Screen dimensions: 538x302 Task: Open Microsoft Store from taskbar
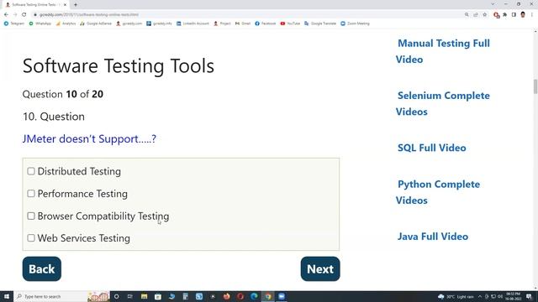[158, 296]
